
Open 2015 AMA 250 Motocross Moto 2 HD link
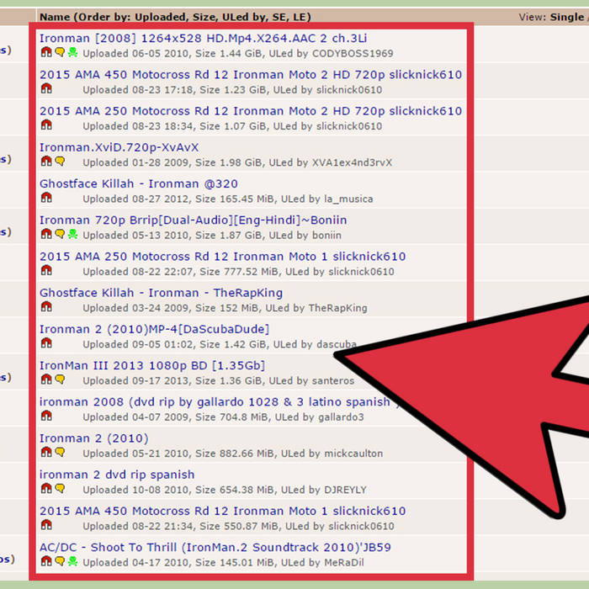pos(250,111)
